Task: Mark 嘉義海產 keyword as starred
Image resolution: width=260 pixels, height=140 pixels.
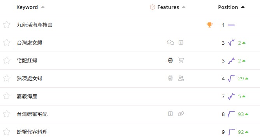Action: coord(7,96)
